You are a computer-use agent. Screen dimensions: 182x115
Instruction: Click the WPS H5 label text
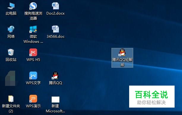click(x=33, y=60)
